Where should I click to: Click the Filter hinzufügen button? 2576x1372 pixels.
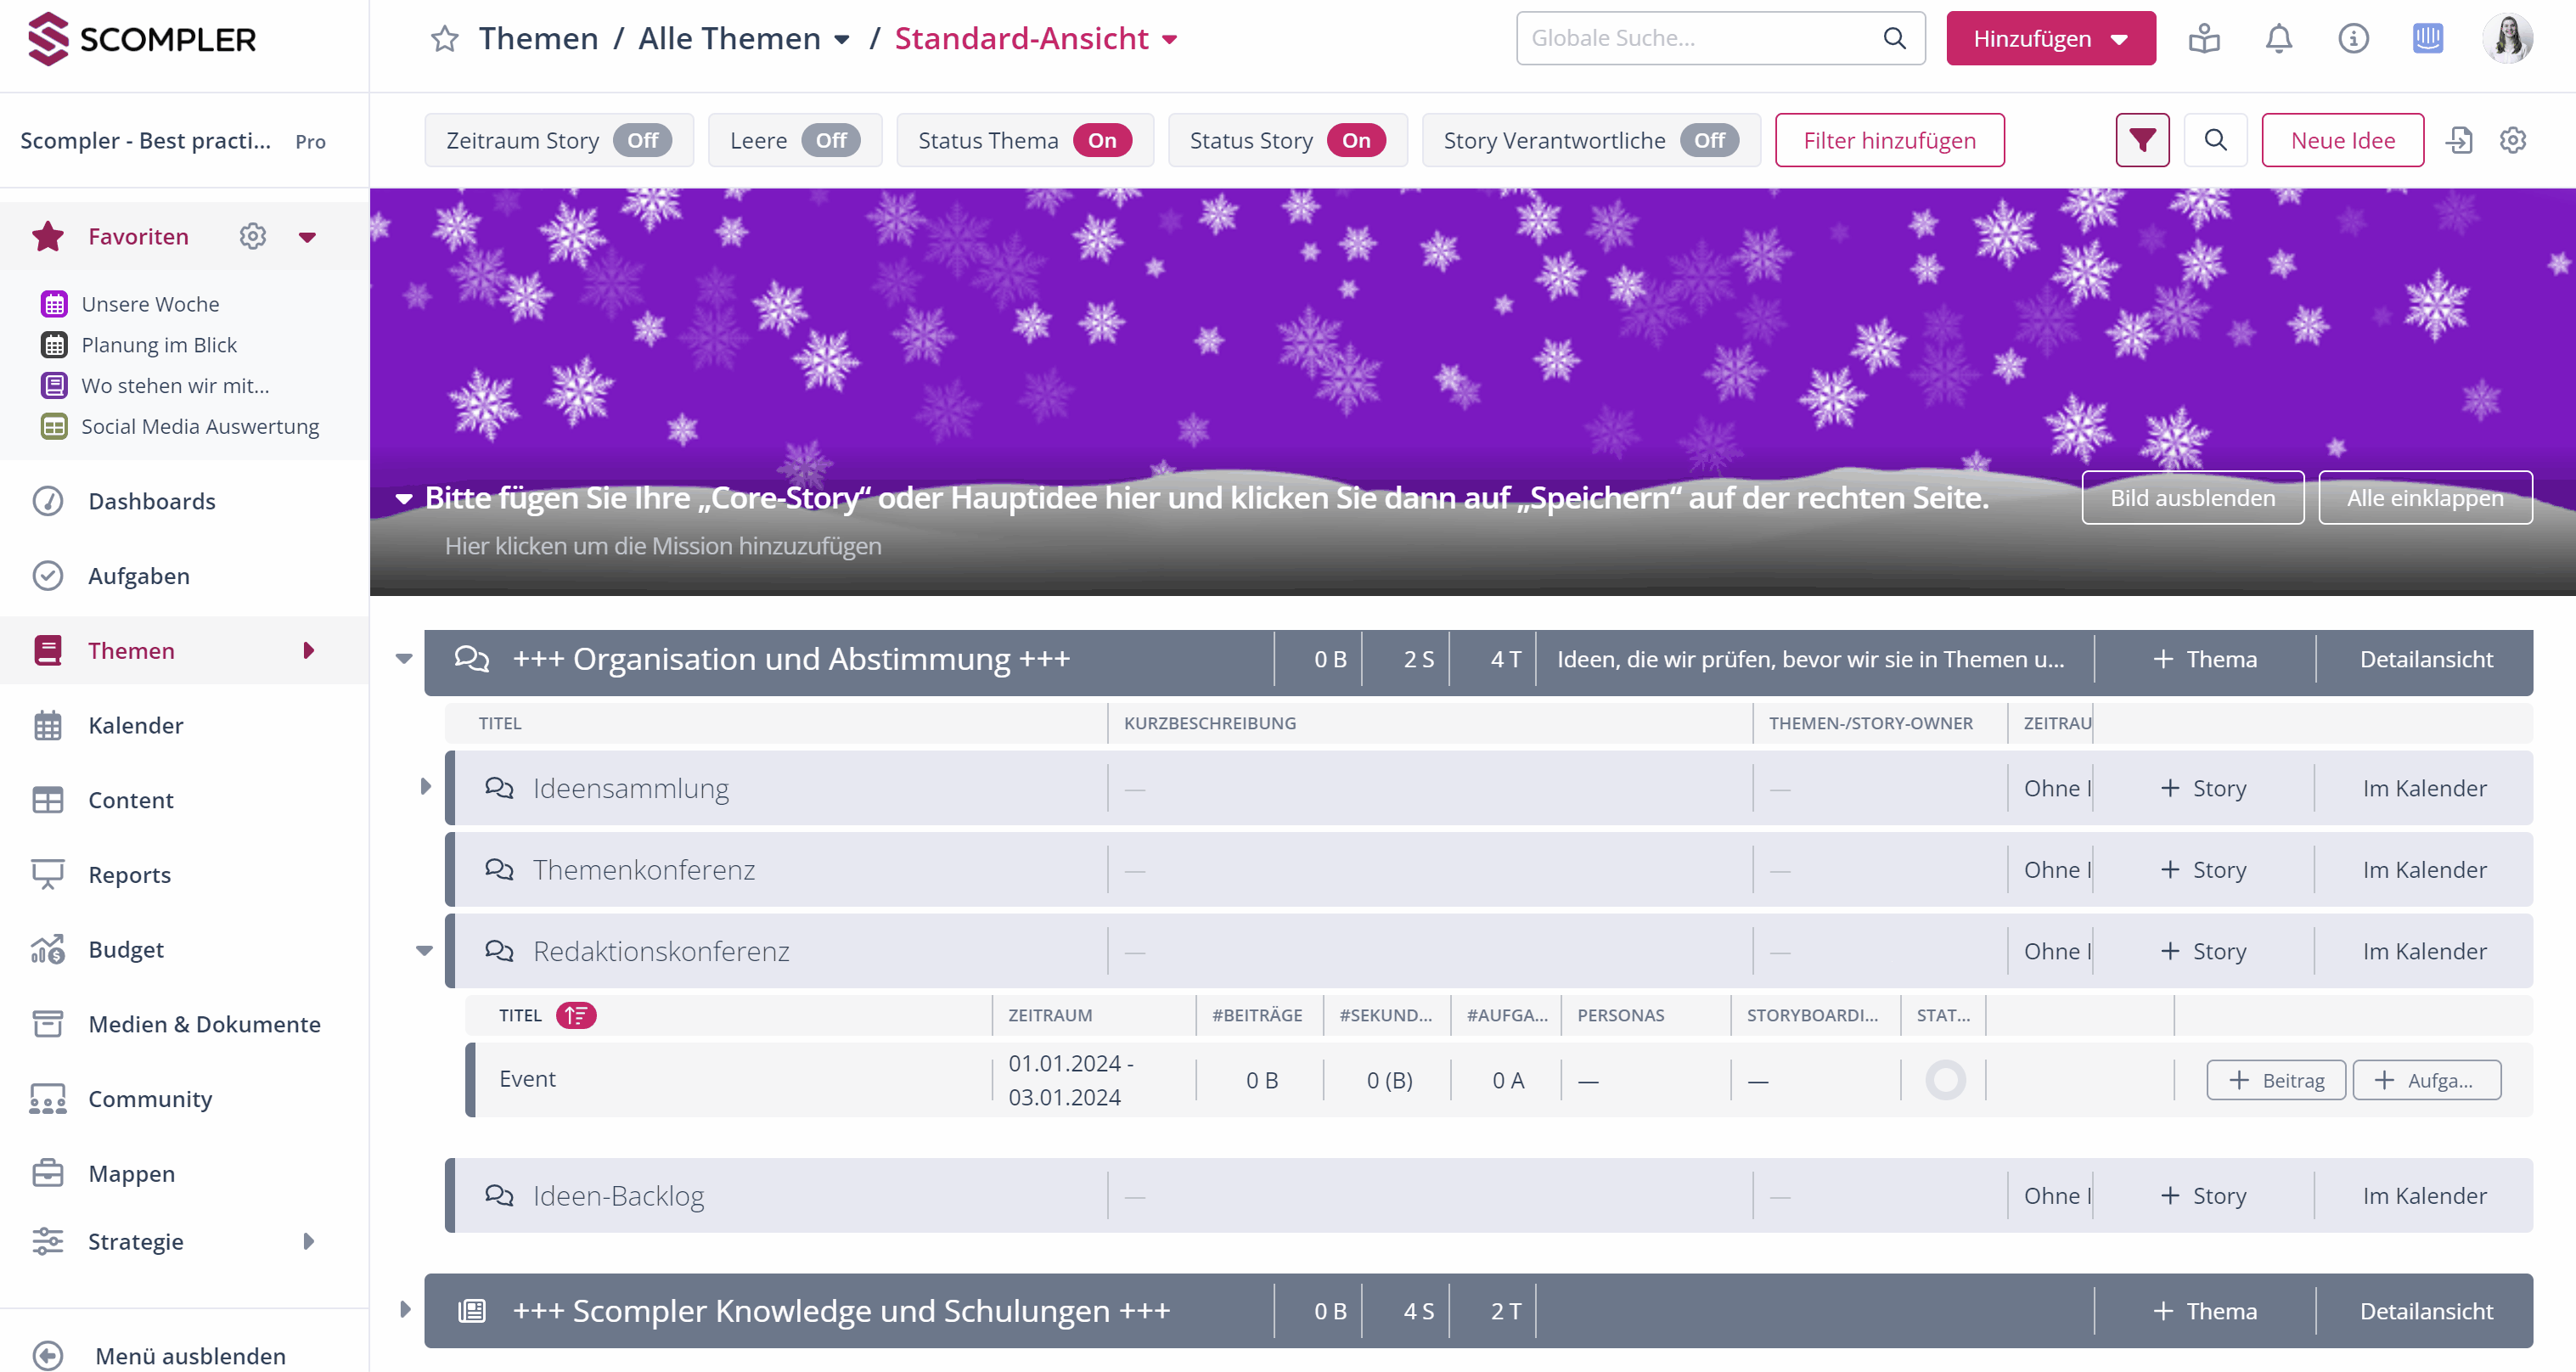1889,140
